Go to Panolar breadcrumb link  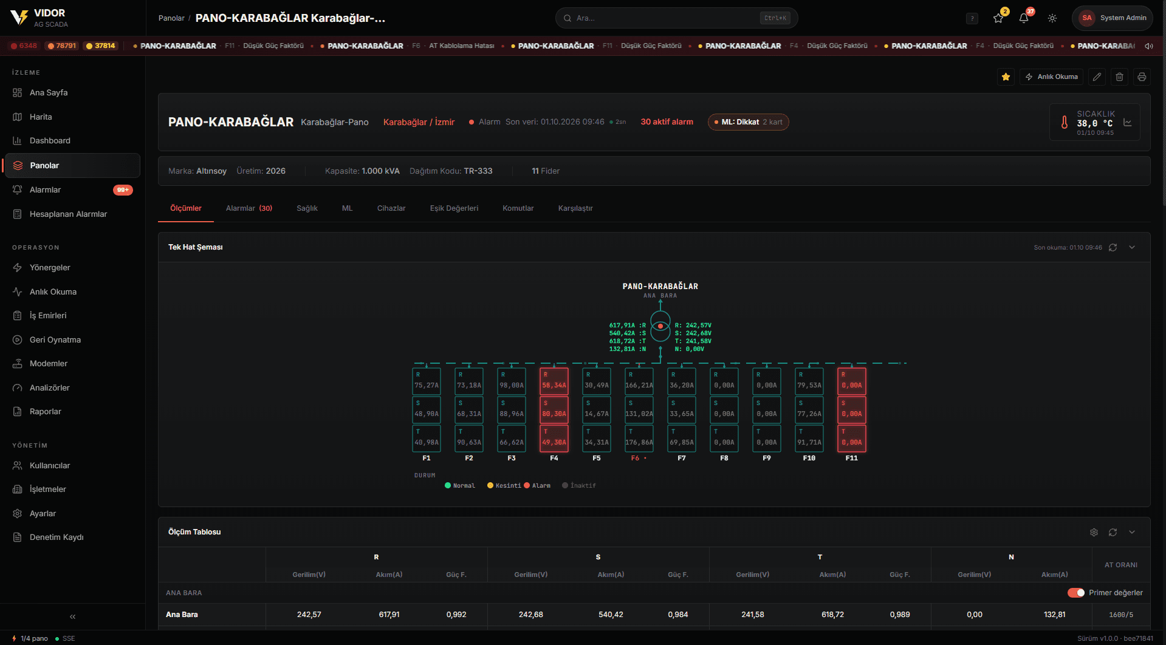point(171,18)
